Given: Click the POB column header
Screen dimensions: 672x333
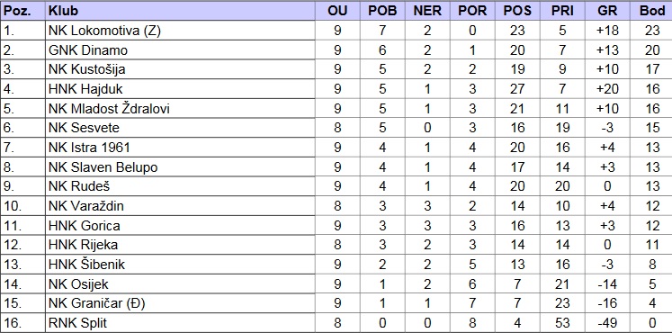Looking at the screenshot, I should (382, 11).
